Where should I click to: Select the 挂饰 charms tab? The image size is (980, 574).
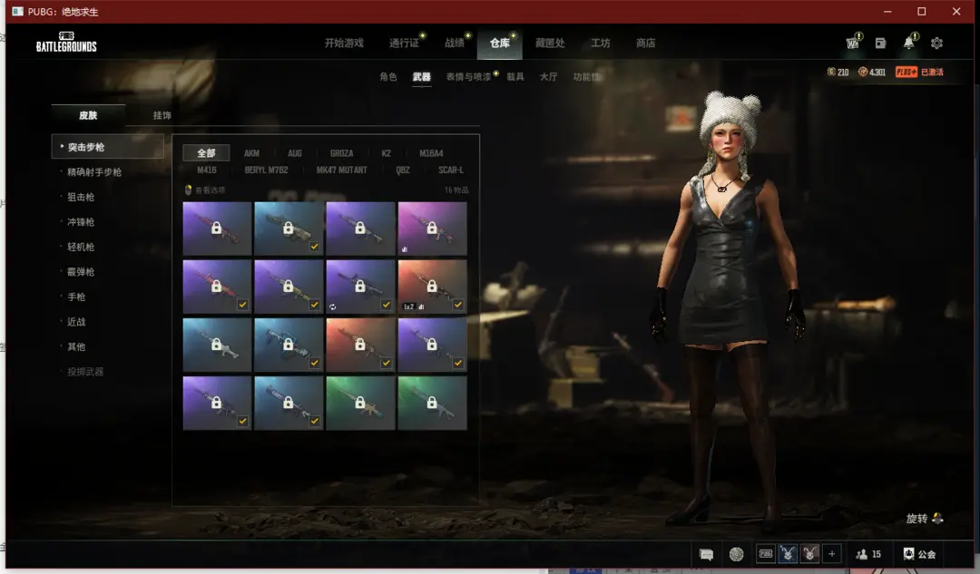[162, 115]
